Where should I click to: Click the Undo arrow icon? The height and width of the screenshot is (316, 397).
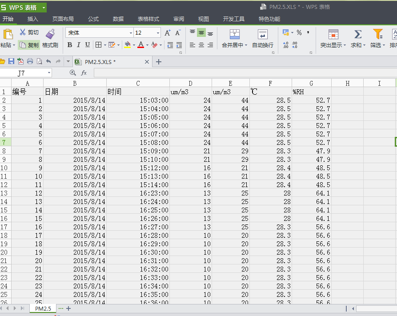[48, 61]
